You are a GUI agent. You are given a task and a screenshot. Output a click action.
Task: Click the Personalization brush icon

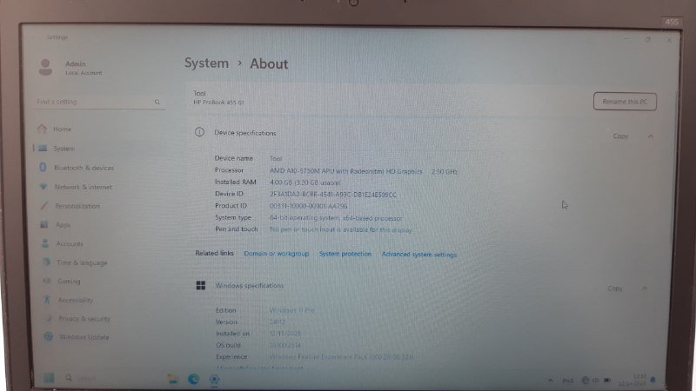(x=43, y=206)
